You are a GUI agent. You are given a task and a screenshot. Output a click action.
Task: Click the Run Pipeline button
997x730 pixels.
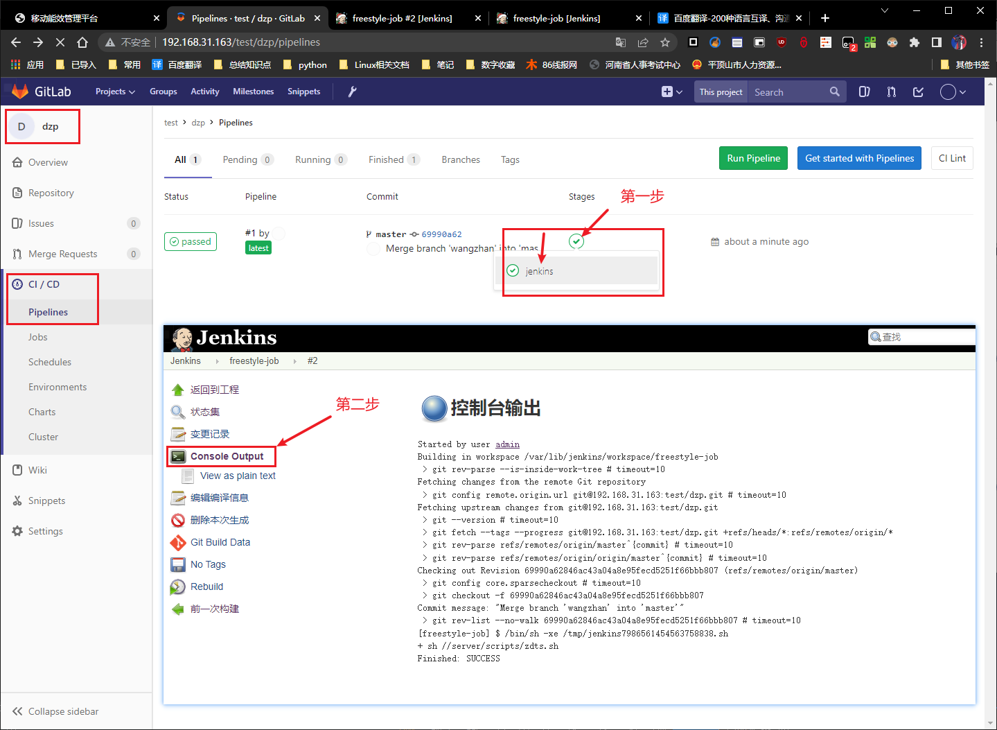pos(754,158)
